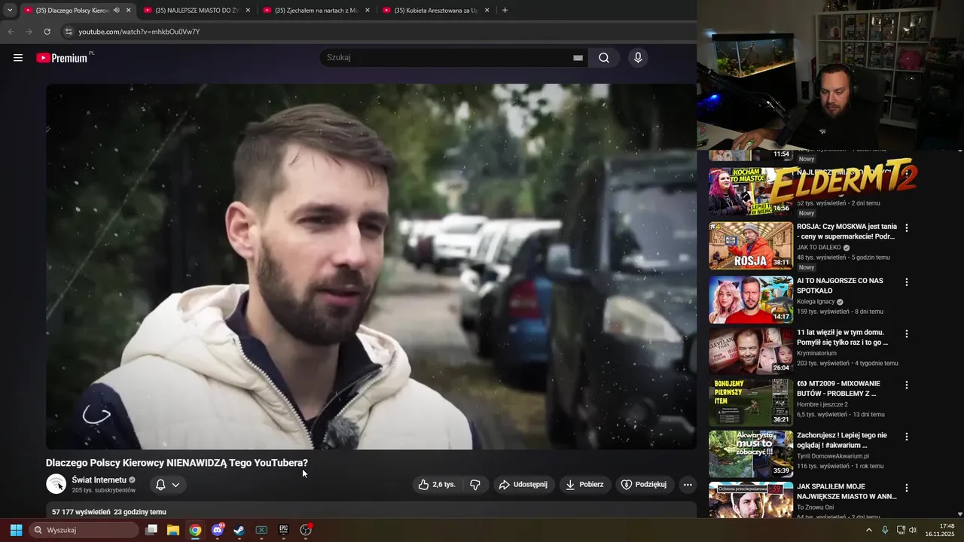Click the Chrome taskbar icon

tap(195, 530)
